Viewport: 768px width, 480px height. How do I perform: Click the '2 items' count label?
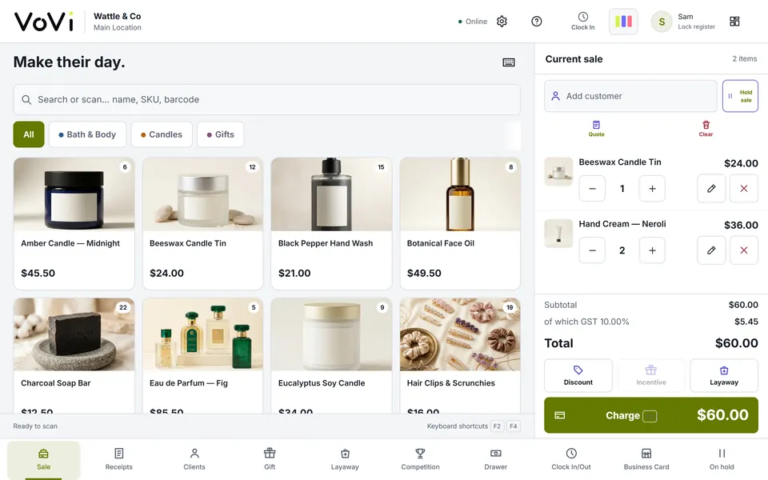coord(745,58)
